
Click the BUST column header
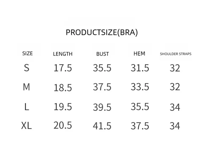point(103,54)
